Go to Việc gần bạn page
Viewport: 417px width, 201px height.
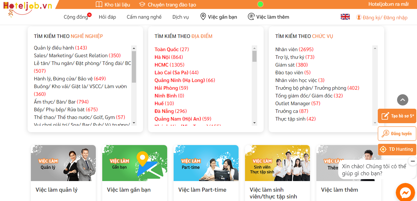222,17
